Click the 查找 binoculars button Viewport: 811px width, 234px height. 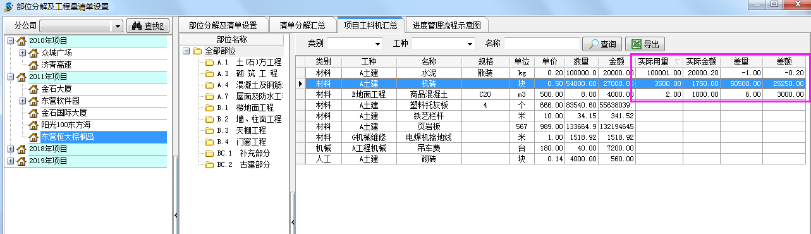point(149,26)
